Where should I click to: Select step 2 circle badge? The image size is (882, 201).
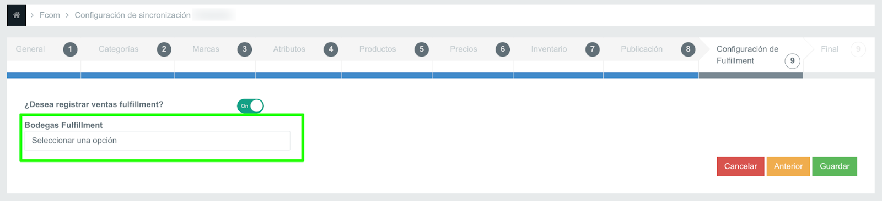[x=164, y=49]
